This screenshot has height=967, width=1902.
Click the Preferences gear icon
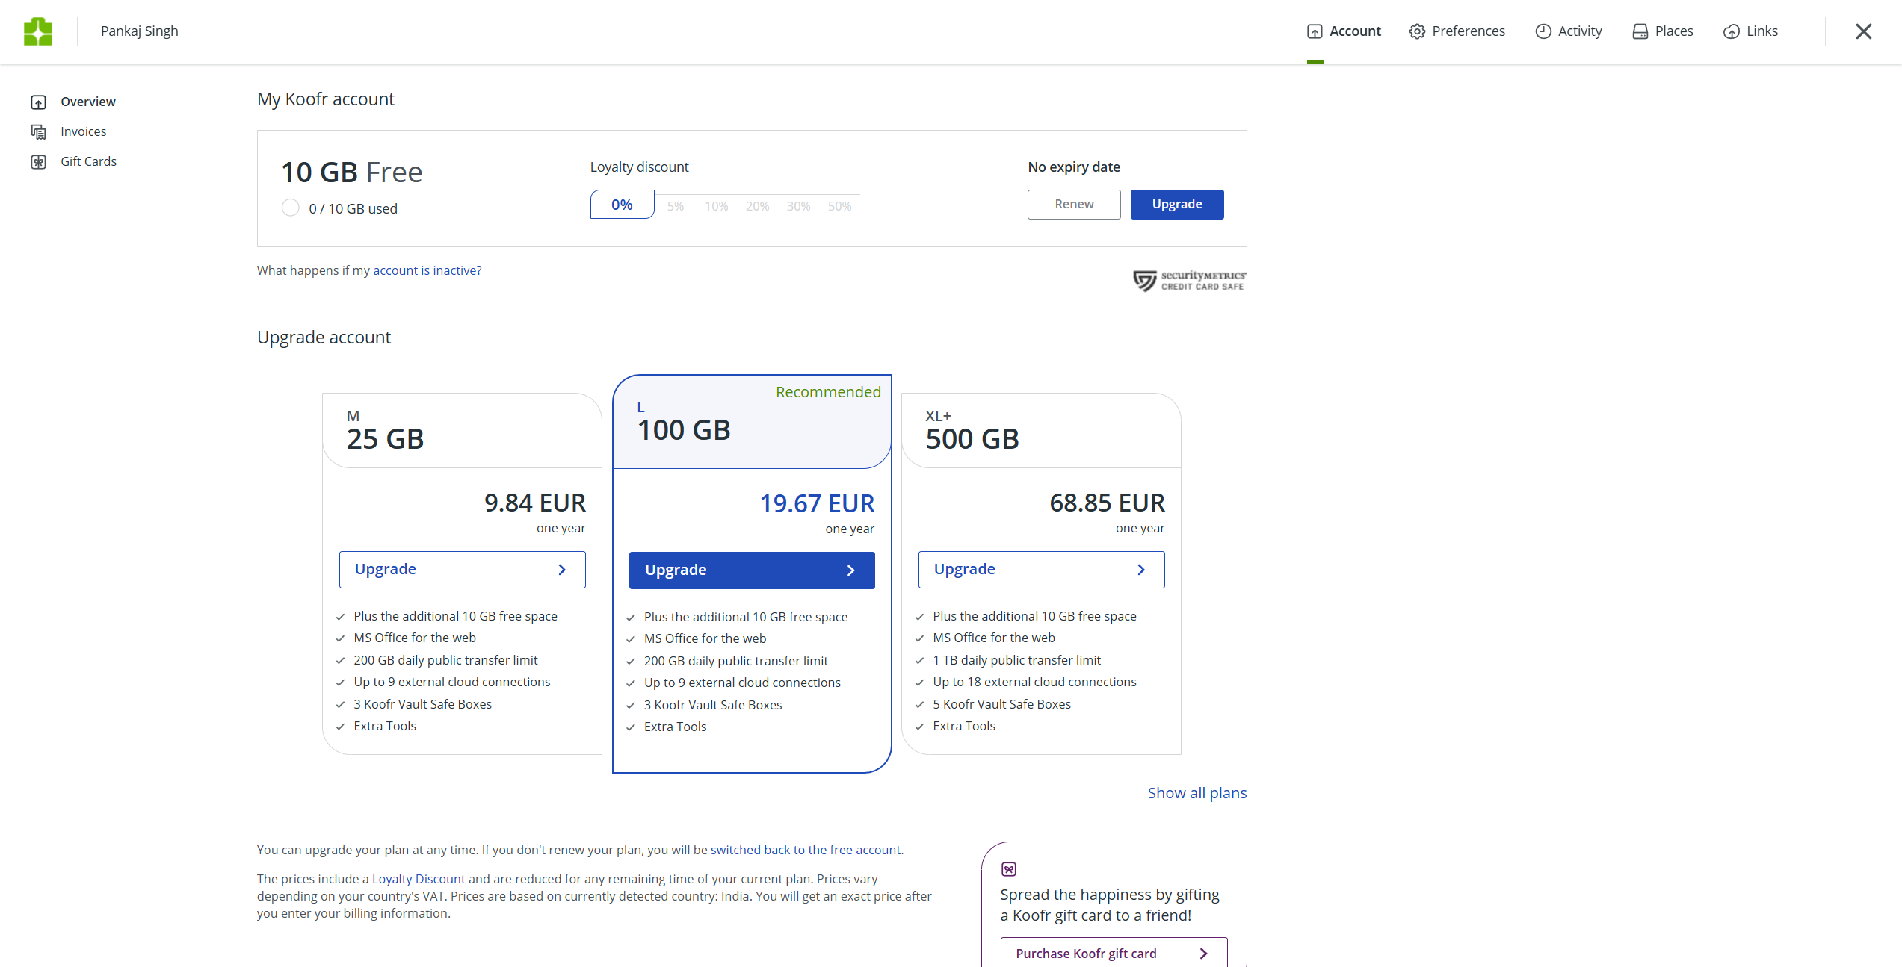[x=1416, y=31]
